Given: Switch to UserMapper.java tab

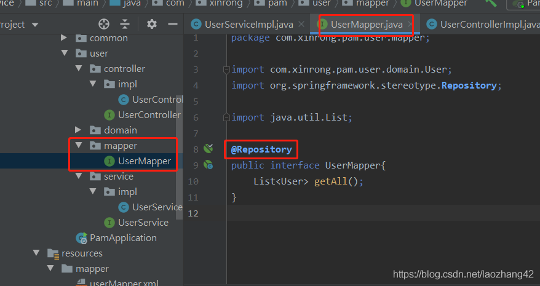Looking at the screenshot, I should [367, 25].
